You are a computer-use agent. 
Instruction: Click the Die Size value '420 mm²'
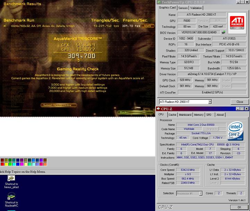click(218, 26)
